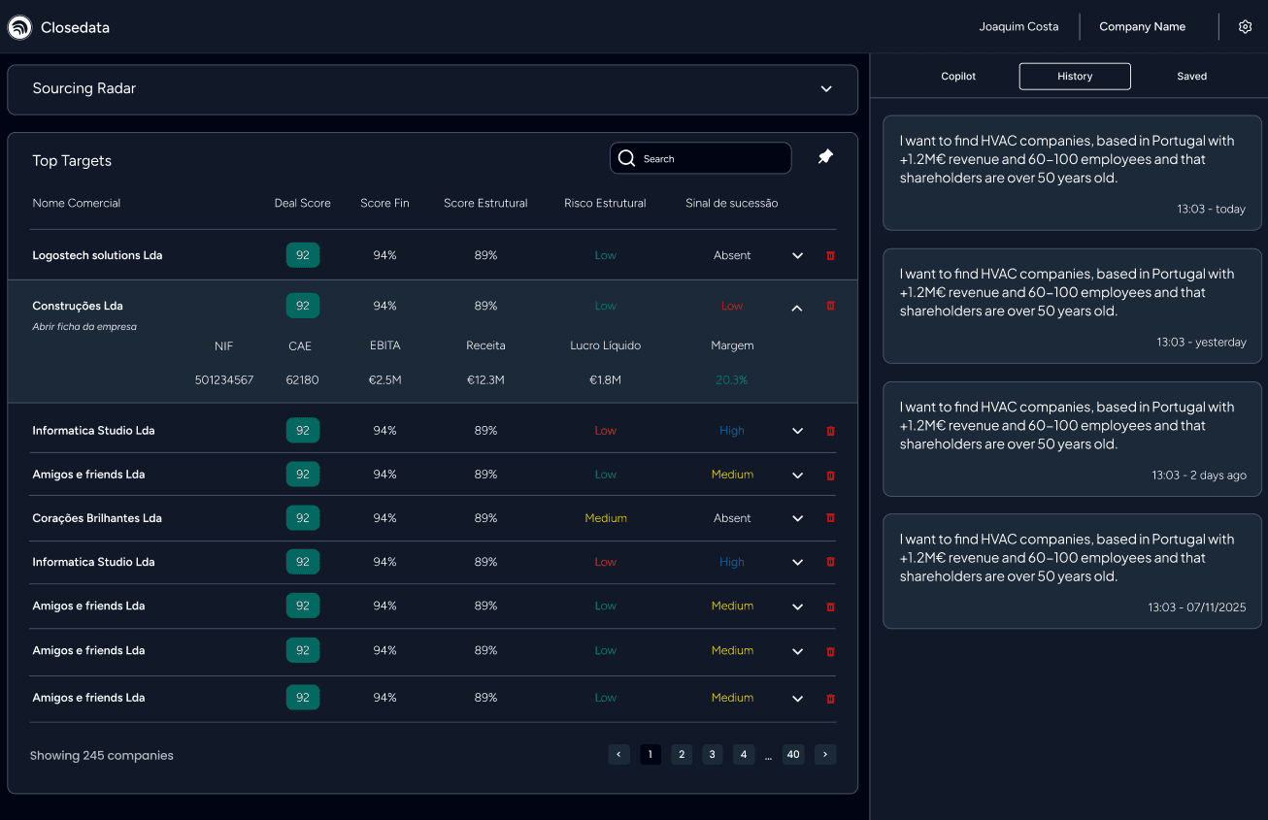Open settings via the gear icon

click(1245, 27)
